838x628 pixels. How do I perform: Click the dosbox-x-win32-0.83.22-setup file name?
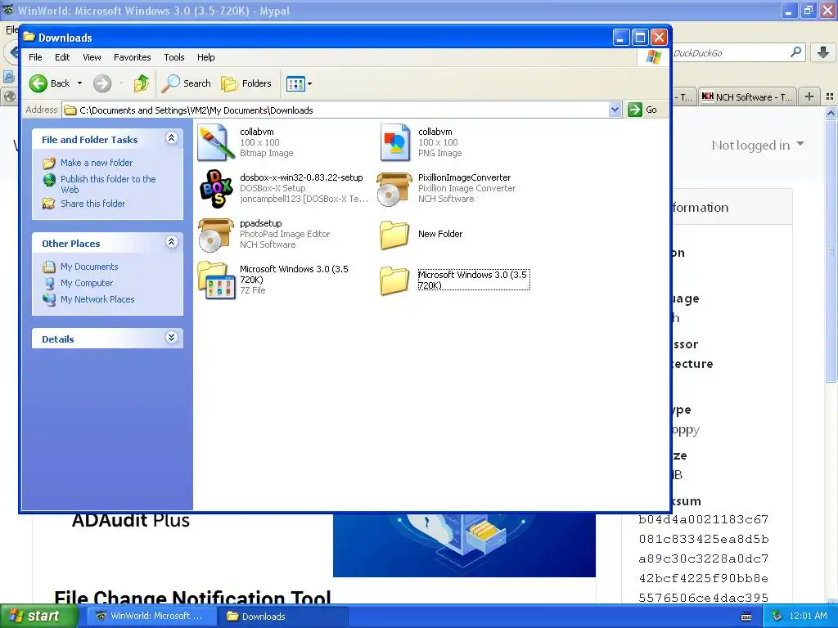pos(301,177)
